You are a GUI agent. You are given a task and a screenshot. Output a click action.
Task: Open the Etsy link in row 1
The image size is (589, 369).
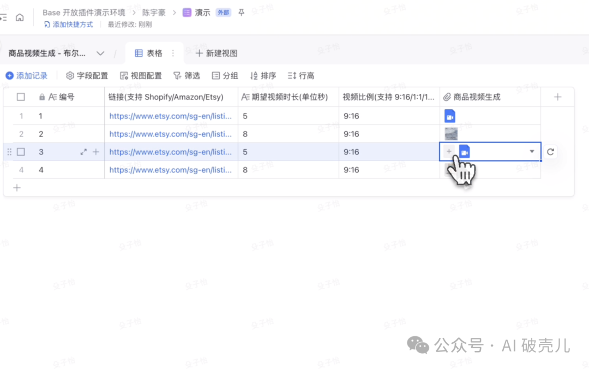[x=170, y=116]
